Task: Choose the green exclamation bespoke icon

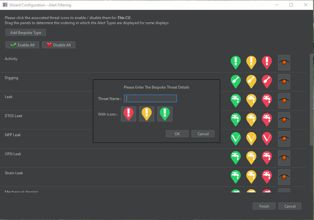Action: 165,114
